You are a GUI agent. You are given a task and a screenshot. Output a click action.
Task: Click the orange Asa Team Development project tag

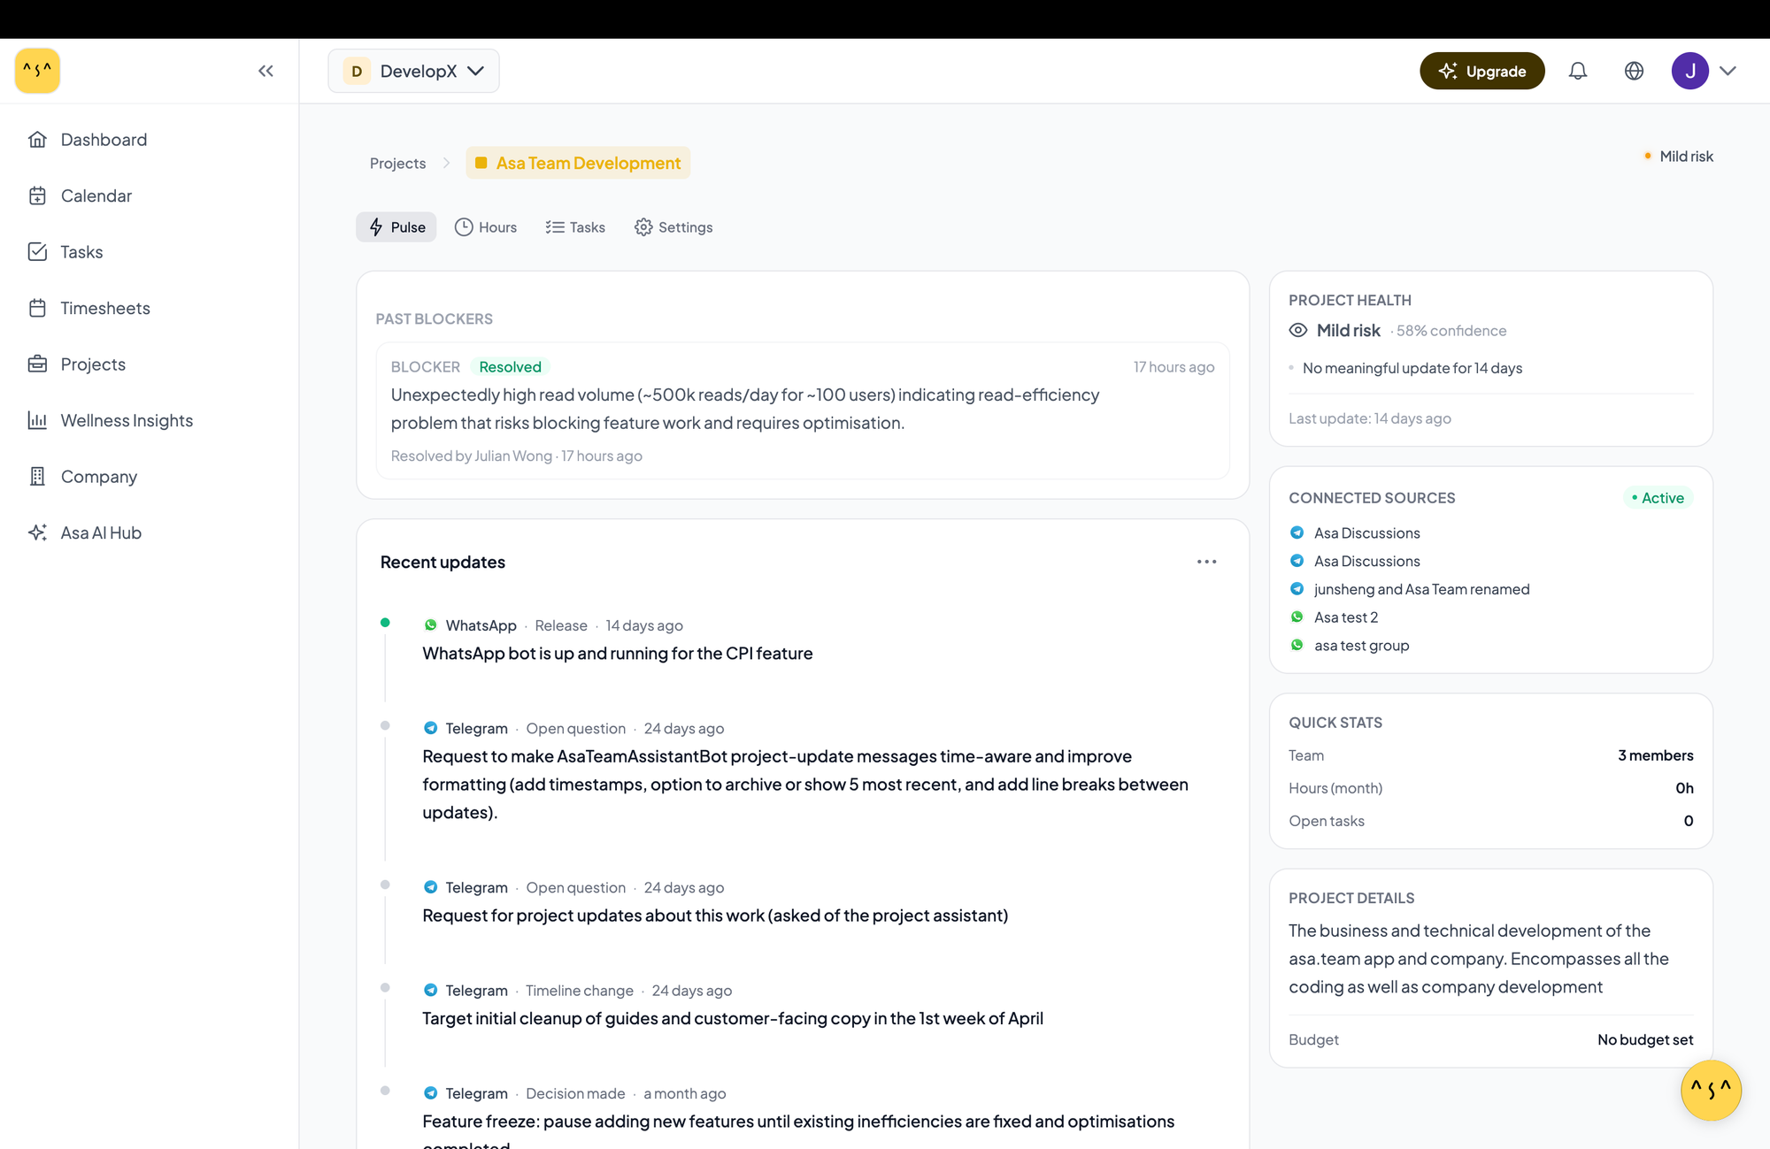point(578,164)
